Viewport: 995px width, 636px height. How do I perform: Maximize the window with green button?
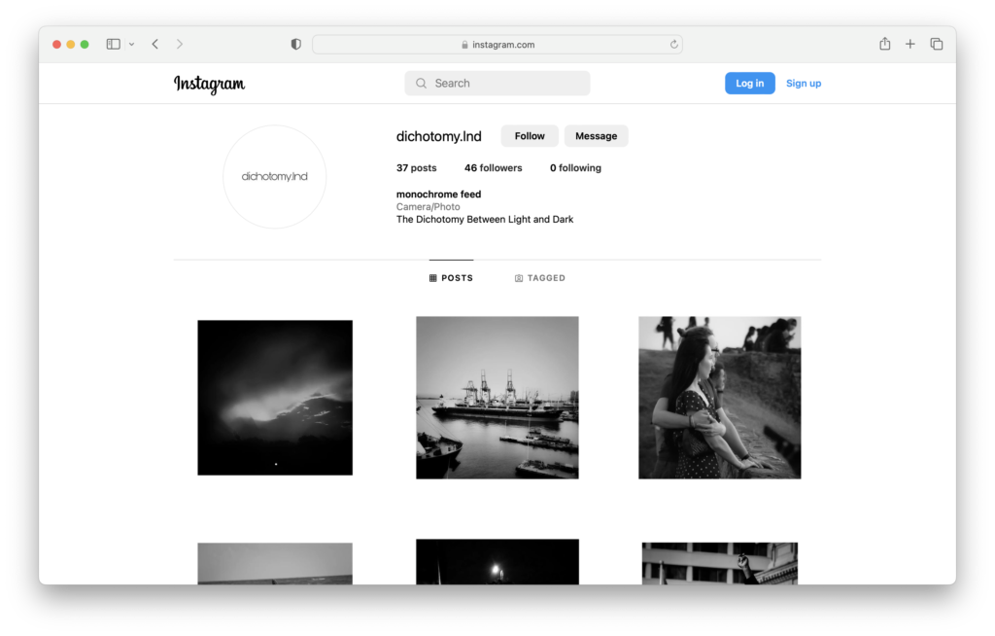click(x=85, y=45)
